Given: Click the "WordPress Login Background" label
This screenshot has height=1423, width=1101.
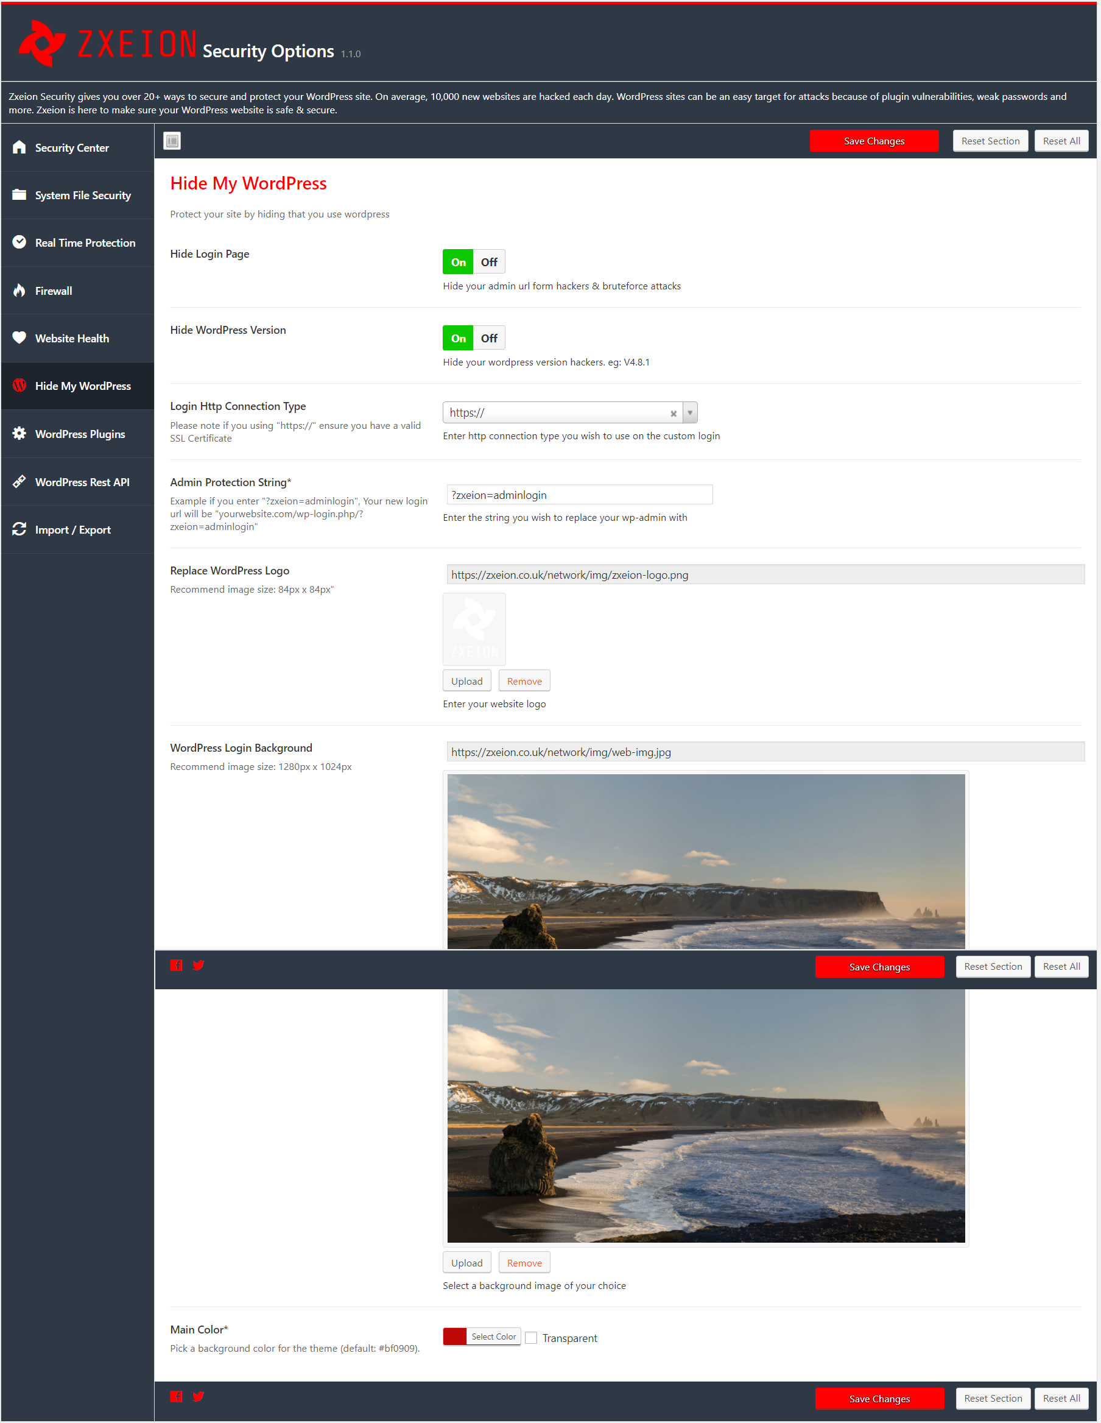Looking at the screenshot, I should (241, 748).
